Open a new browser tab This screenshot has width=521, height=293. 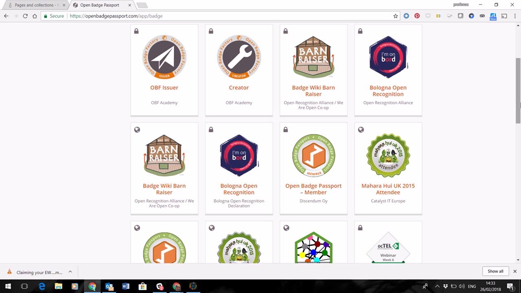click(x=142, y=5)
